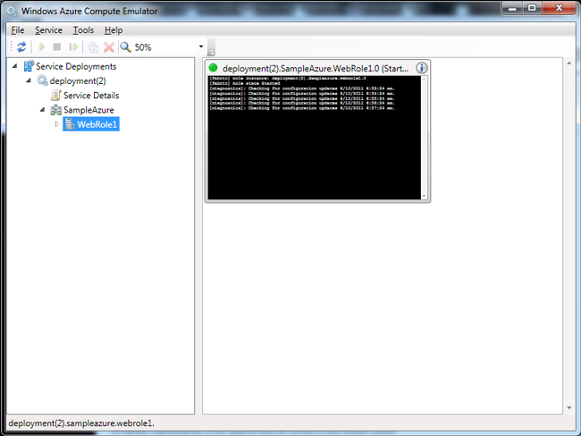Open the File menu
581x436 pixels.
coord(17,30)
